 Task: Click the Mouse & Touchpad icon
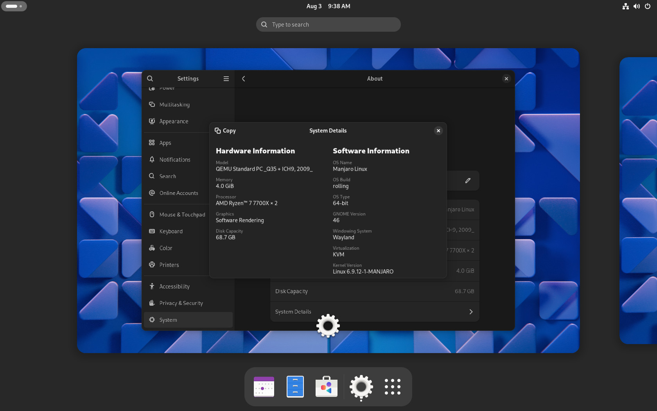(x=152, y=215)
